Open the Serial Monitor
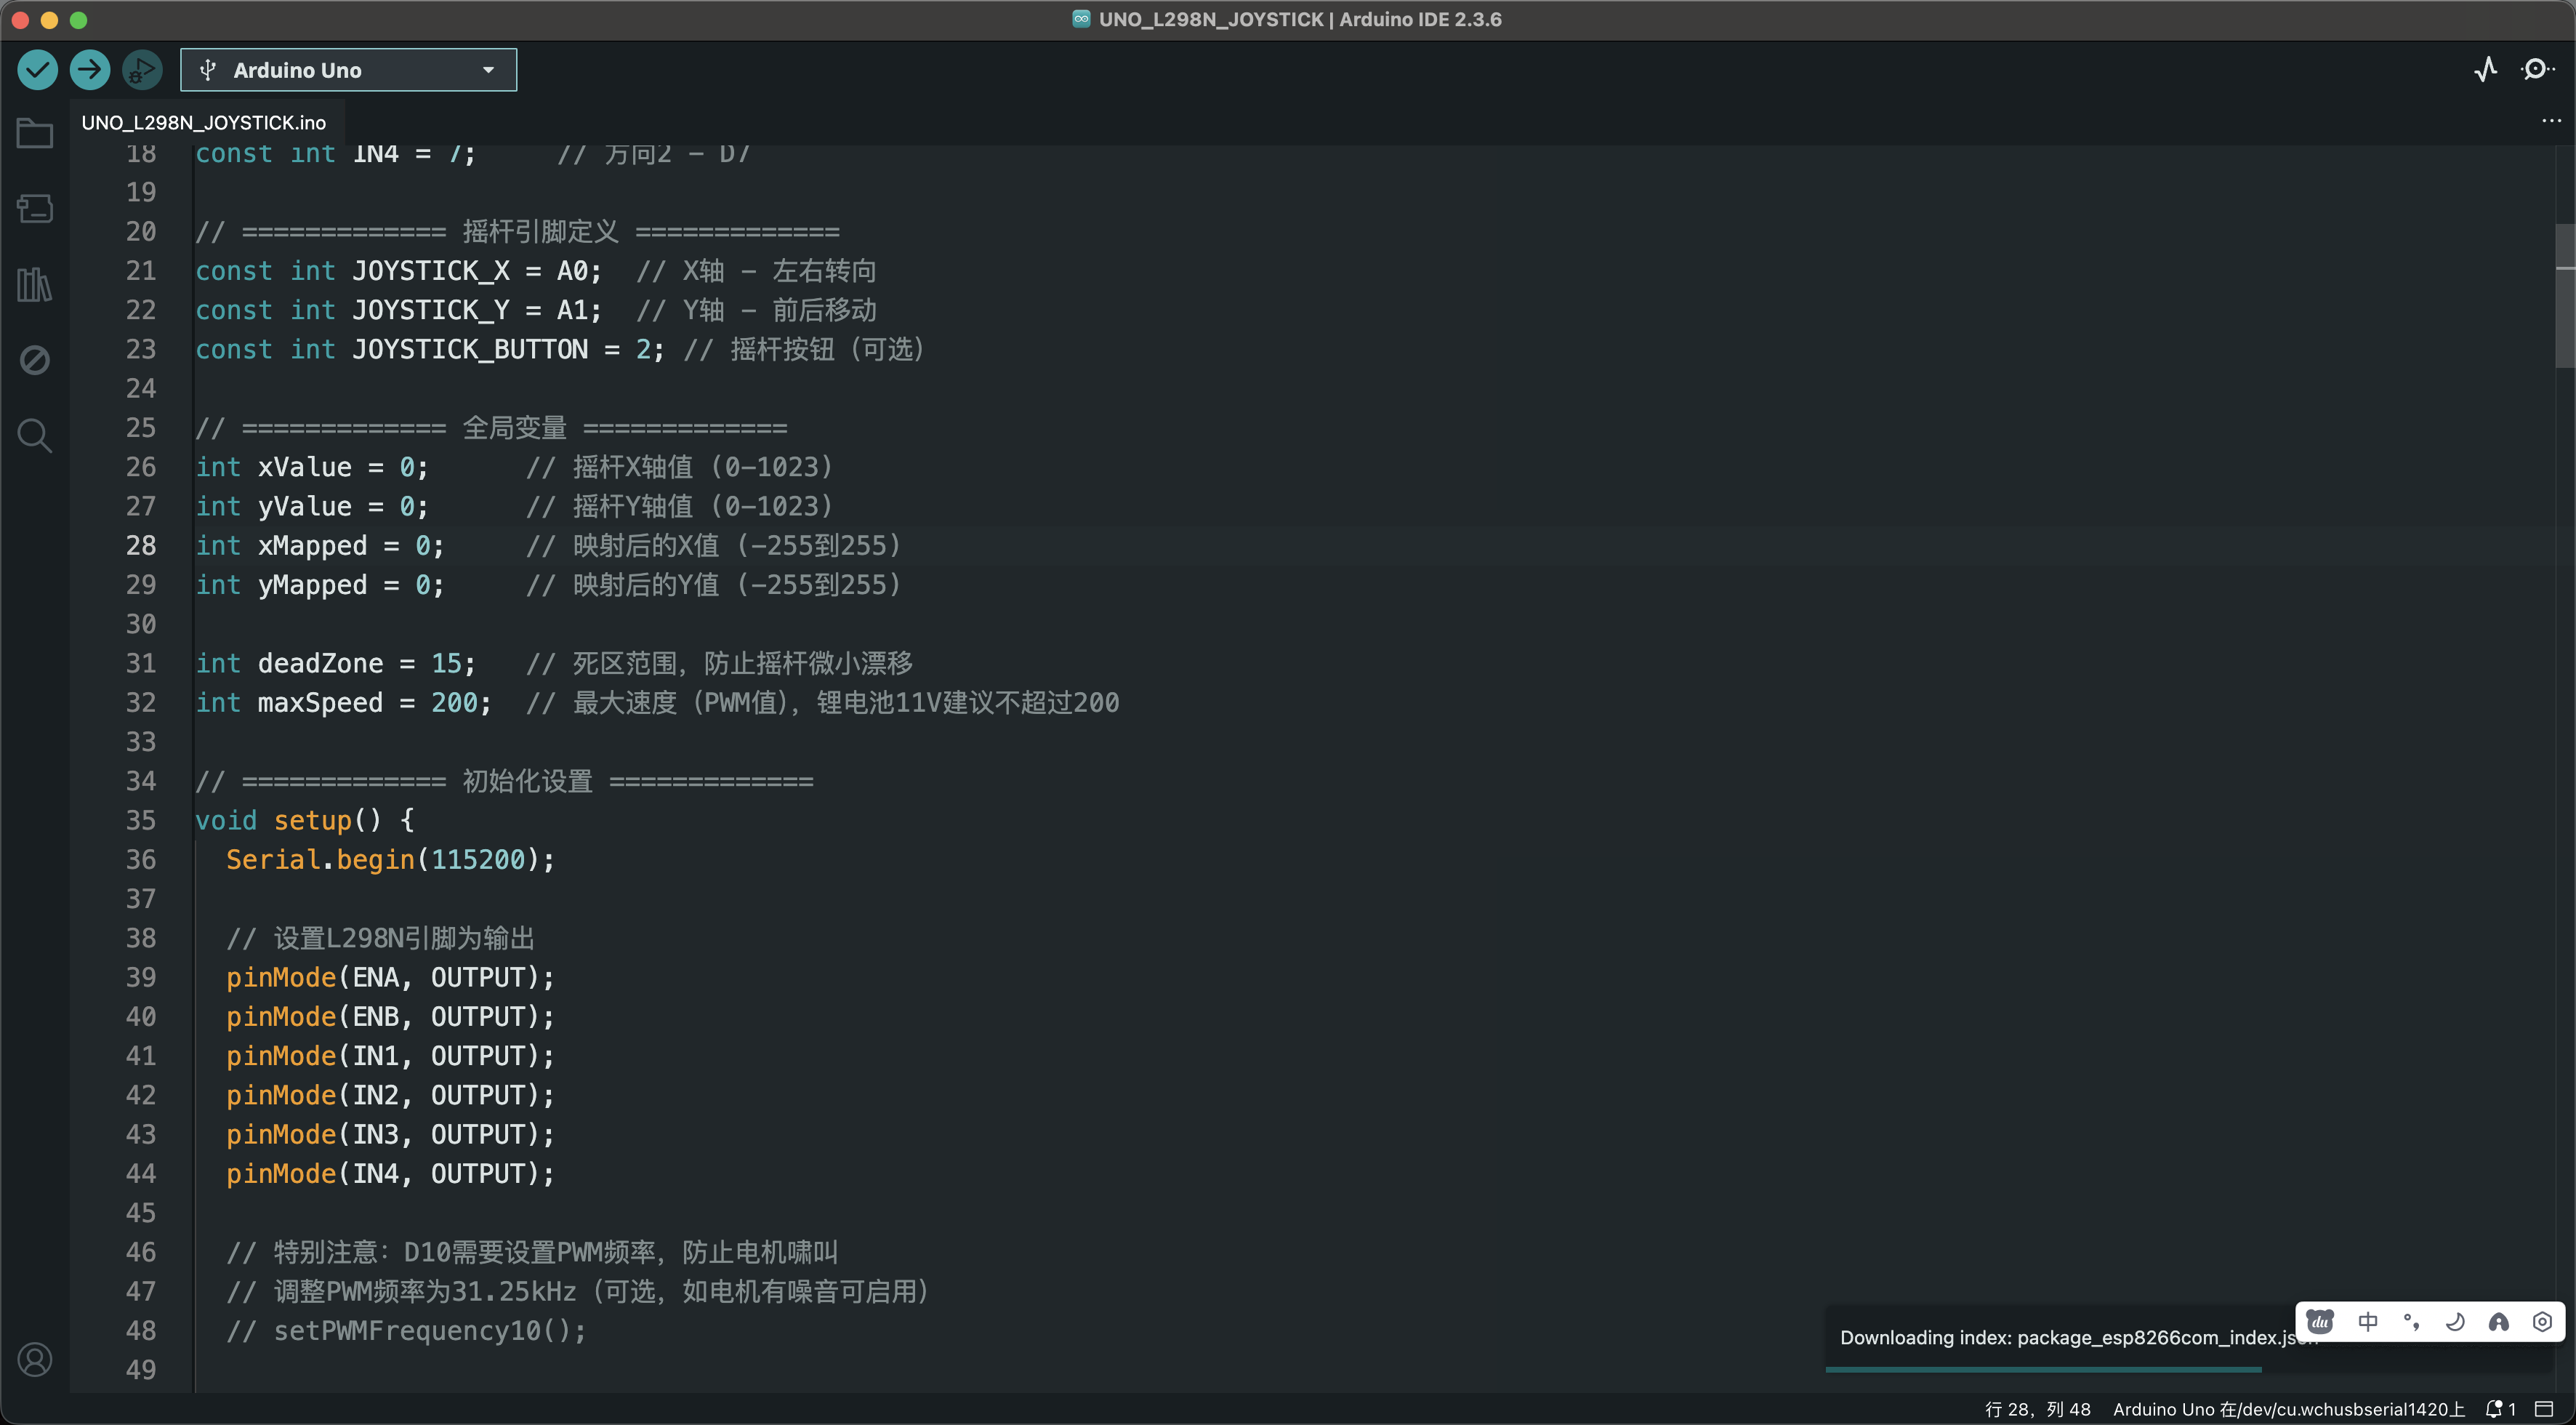This screenshot has height=1425, width=2576. click(2537, 70)
